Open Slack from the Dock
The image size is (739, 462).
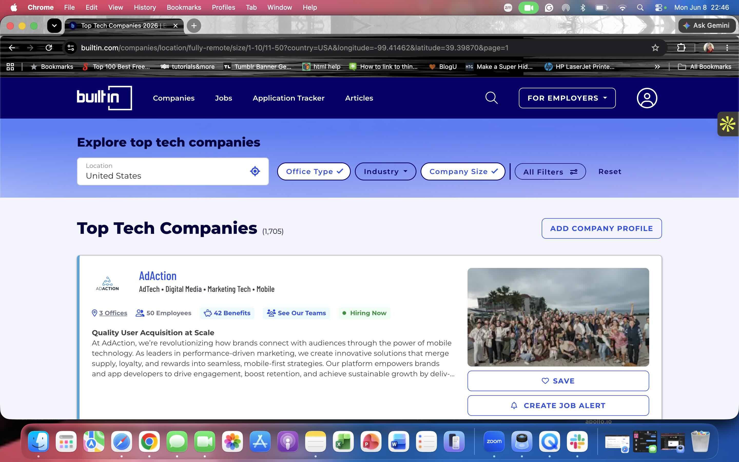click(x=577, y=441)
